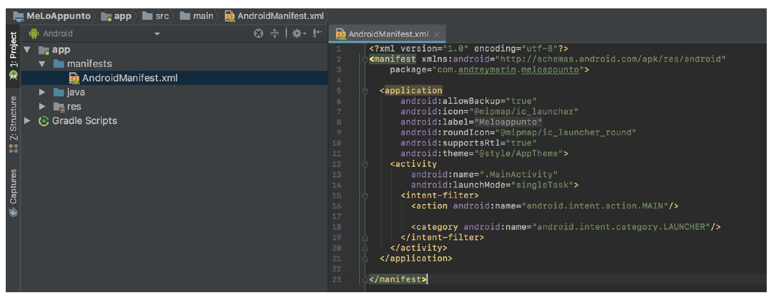Click ".MainActivity" in the code
776x301 pixels.
pyautogui.click(x=519, y=175)
